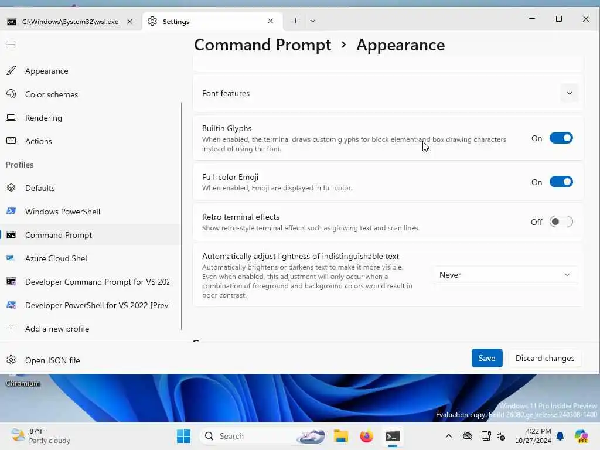This screenshot has width=600, height=450.
Task: Turn off Builtin Glyphs toggle
Action: pos(561,138)
